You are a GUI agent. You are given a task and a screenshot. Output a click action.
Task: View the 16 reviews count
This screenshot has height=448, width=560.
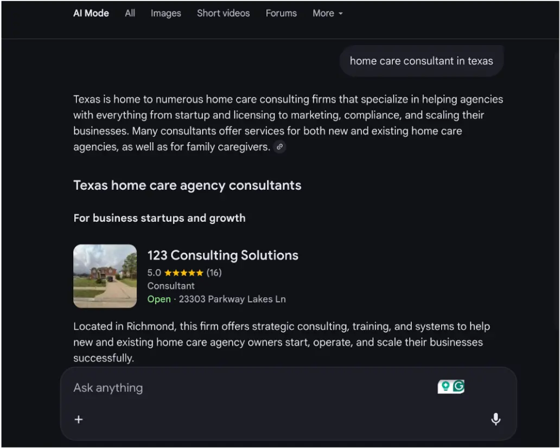(x=214, y=273)
